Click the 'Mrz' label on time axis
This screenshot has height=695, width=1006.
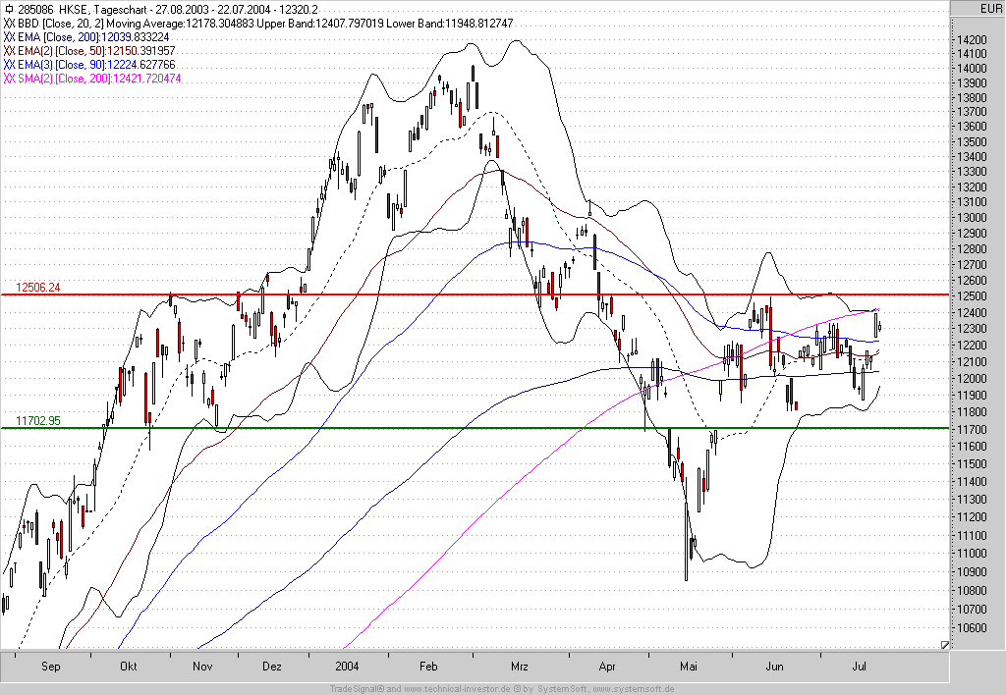[520, 667]
